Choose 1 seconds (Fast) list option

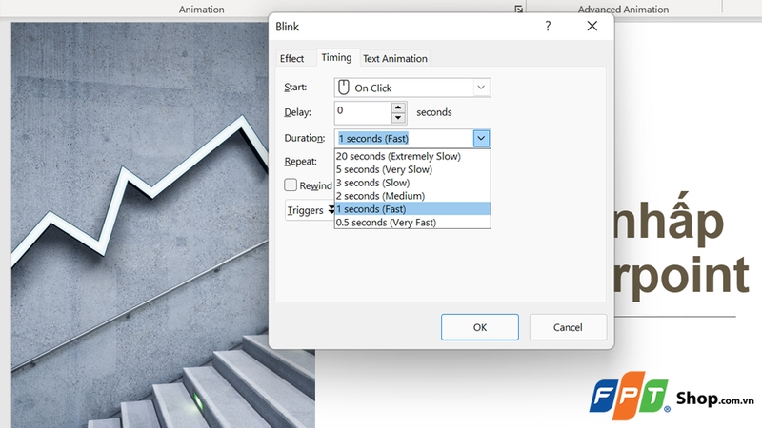pos(412,208)
